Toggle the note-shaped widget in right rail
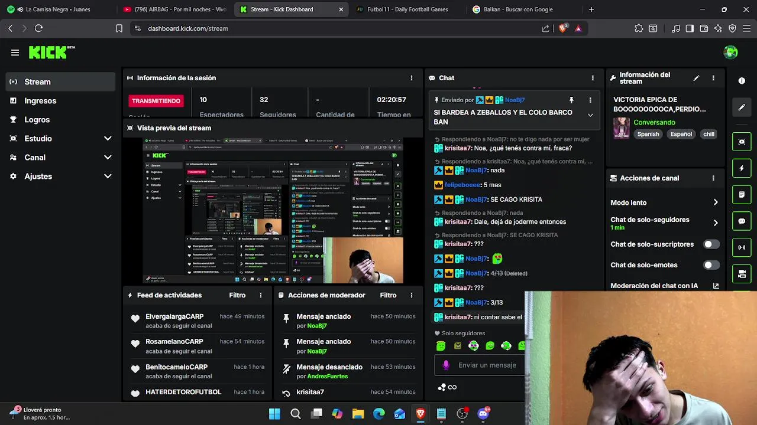Screen dimensions: 757x425 [x=742, y=194]
